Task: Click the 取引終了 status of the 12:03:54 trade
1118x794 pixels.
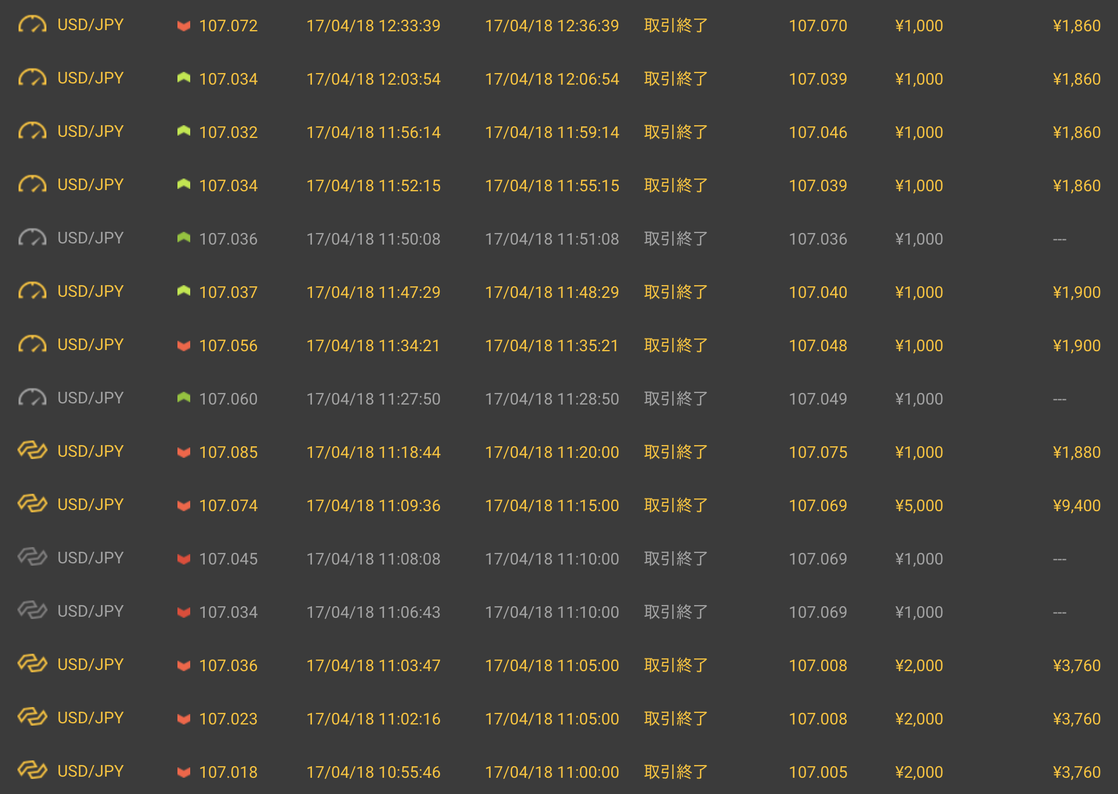Action: [x=676, y=79]
